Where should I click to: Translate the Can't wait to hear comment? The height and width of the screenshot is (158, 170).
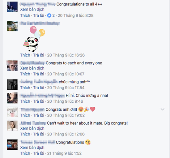(x=32, y=128)
